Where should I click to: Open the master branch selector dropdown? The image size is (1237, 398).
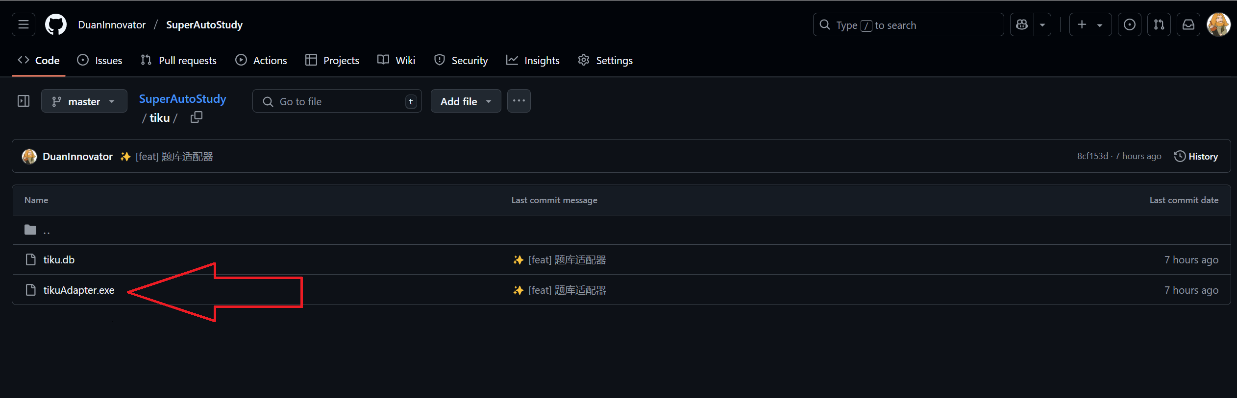tap(84, 101)
